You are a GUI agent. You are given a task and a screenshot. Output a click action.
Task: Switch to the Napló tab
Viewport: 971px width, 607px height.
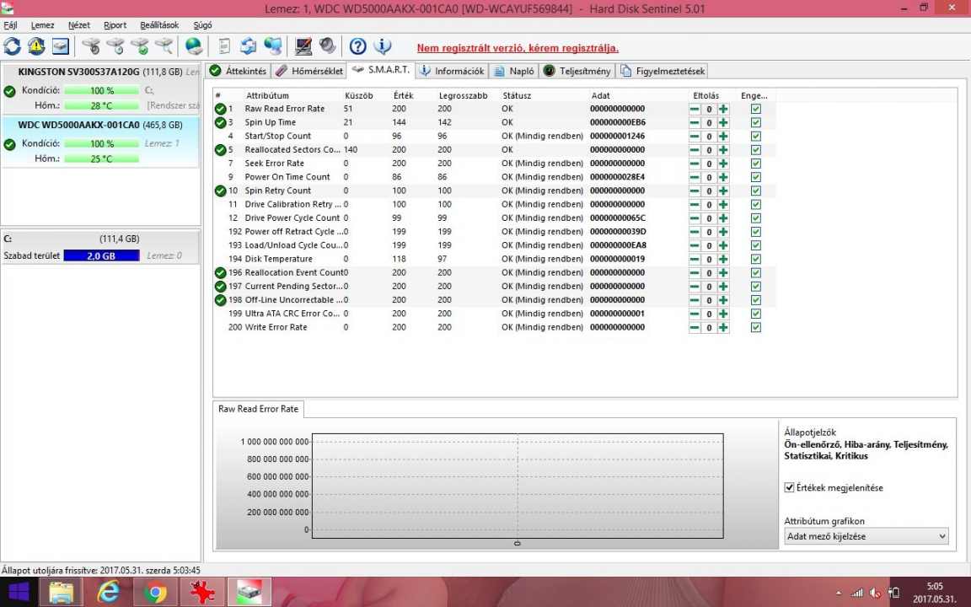pos(514,71)
